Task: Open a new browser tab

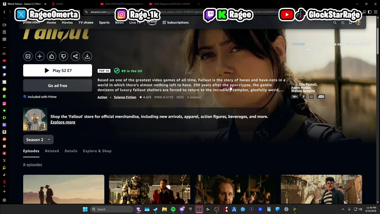Action: (198, 4)
